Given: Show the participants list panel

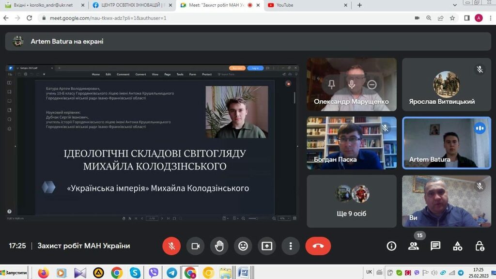Looking at the screenshot, I should point(413,246).
